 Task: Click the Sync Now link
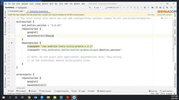[151, 15]
